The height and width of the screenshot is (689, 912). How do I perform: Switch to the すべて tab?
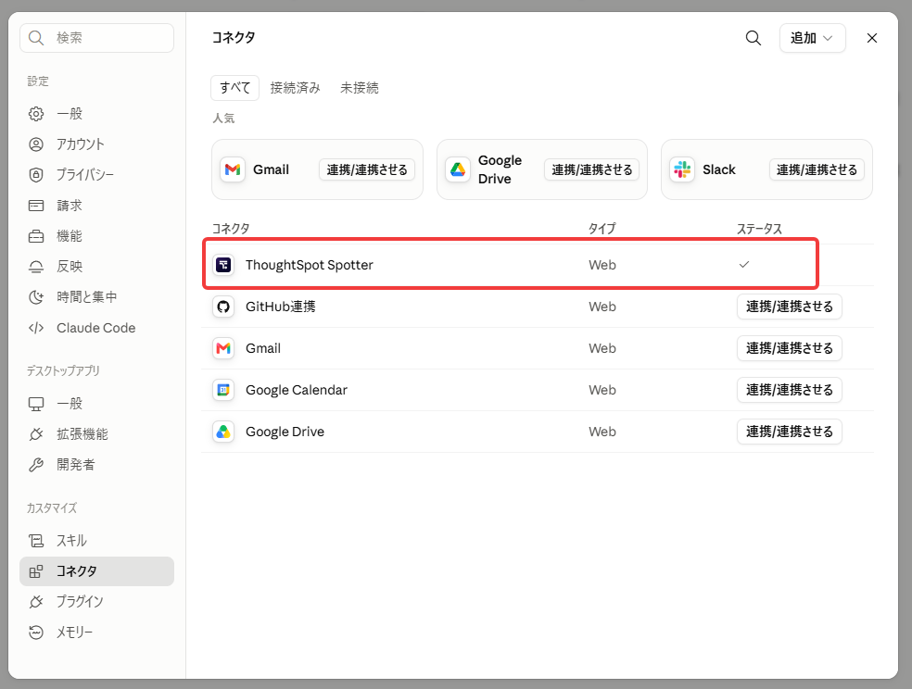(x=235, y=88)
